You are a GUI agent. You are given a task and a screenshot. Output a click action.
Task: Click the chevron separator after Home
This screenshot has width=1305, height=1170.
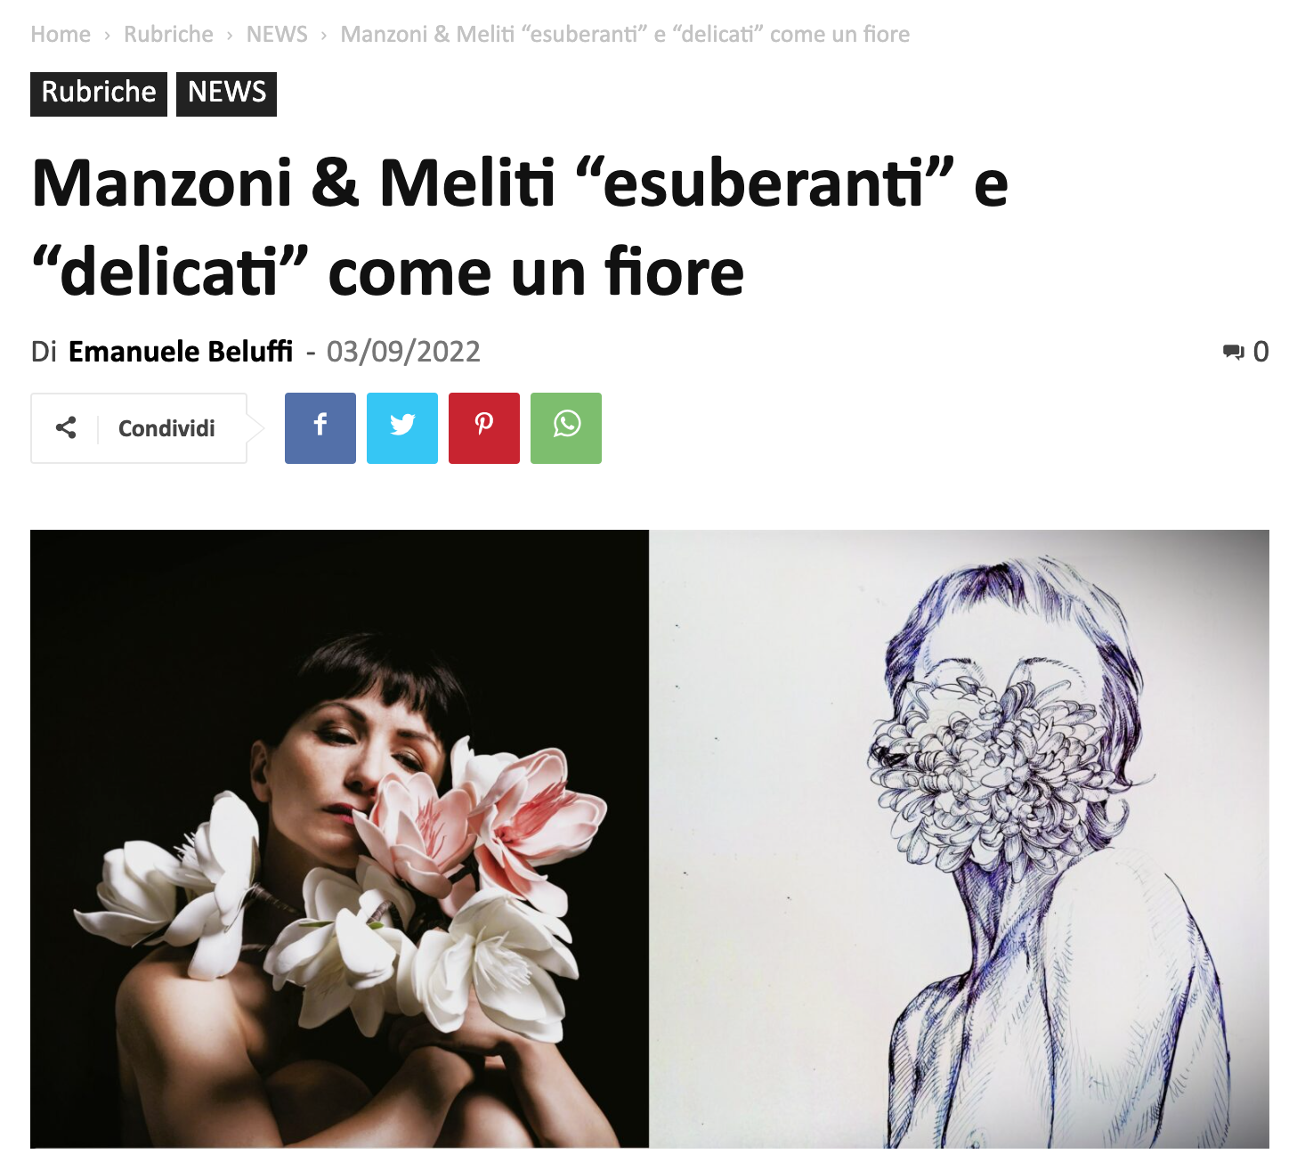[107, 36]
